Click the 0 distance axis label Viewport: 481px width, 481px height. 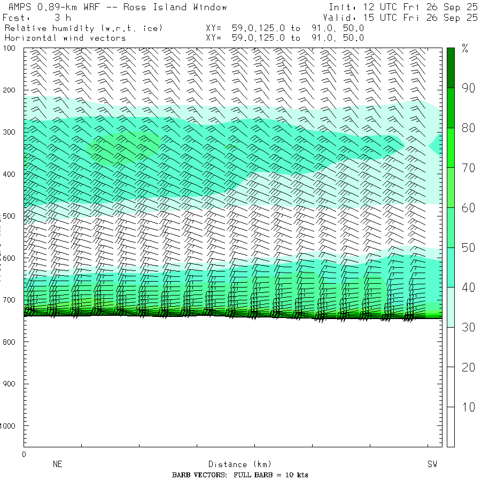pos(24,454)
